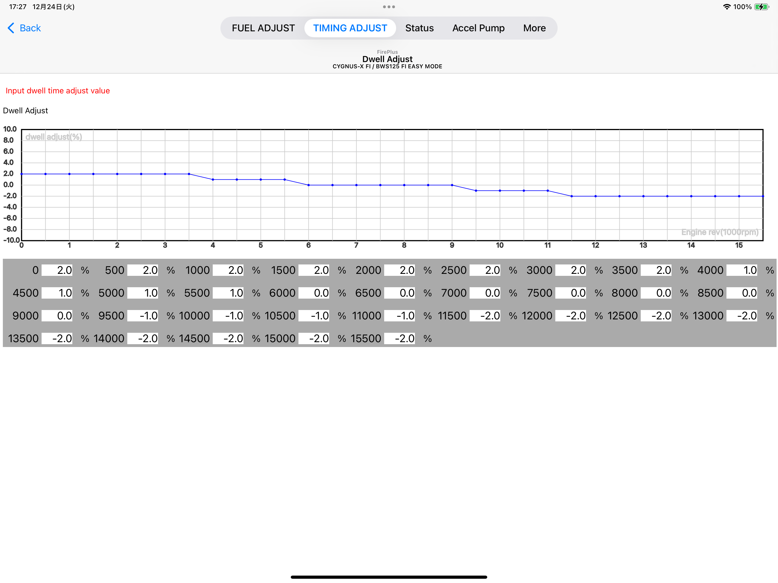Tap the Back chevron arrow icon
The image size is (778, 583).
11,28
